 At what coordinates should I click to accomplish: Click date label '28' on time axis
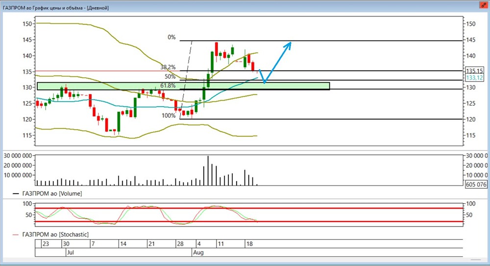[180, 244]
